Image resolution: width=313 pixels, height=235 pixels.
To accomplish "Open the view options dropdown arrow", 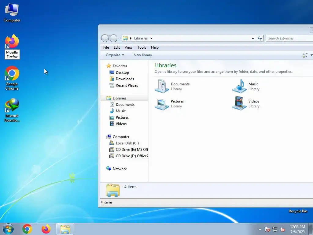I will tap(311, 55).
